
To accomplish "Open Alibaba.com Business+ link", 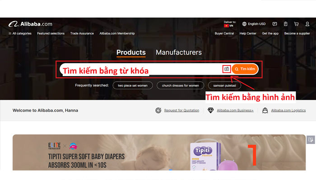I will coord(235,110).
